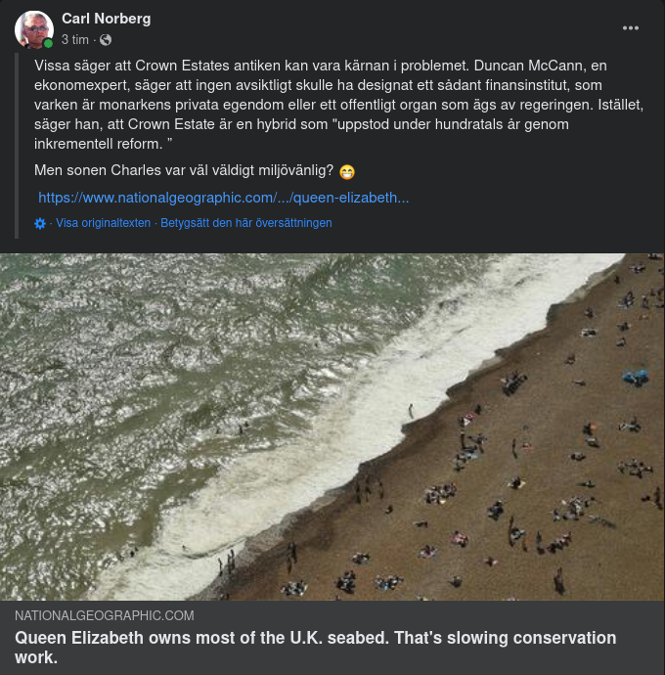Viewport: 665px width, 675px height.
Task: Click the green online status dot
Action: [x=48, y=44]
